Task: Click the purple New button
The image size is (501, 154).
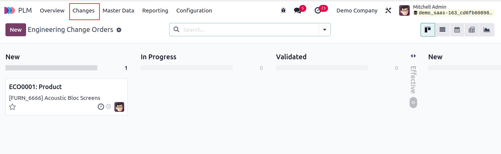Action: [16, 30]
